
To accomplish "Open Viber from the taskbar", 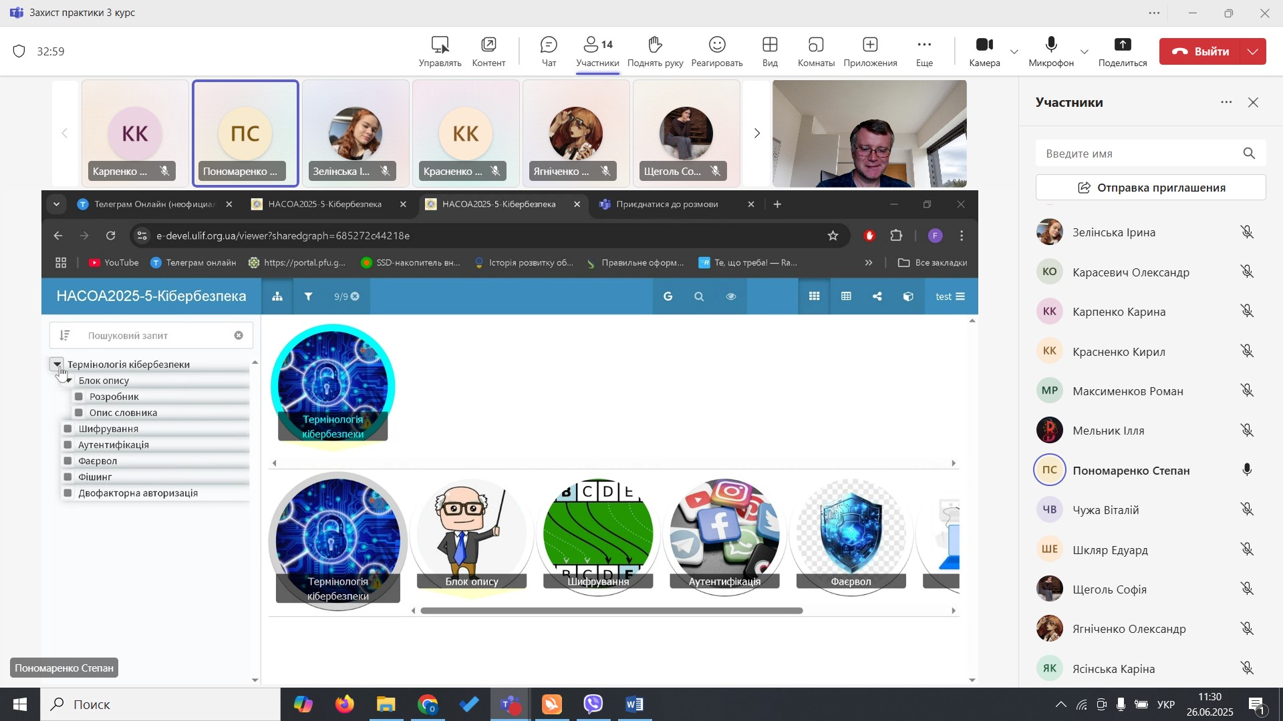I will 593,704.
